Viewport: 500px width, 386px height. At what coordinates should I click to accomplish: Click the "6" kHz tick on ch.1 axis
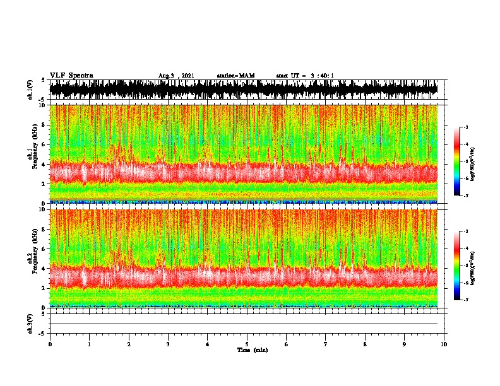coord(44,145)
